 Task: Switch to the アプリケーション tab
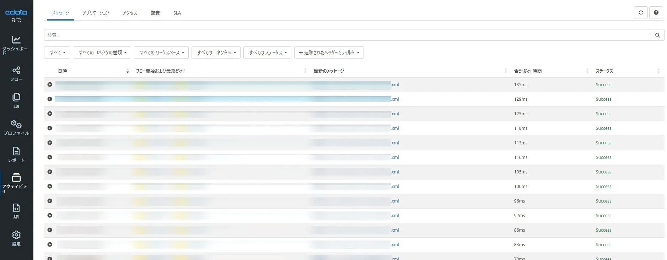point(96,13)
